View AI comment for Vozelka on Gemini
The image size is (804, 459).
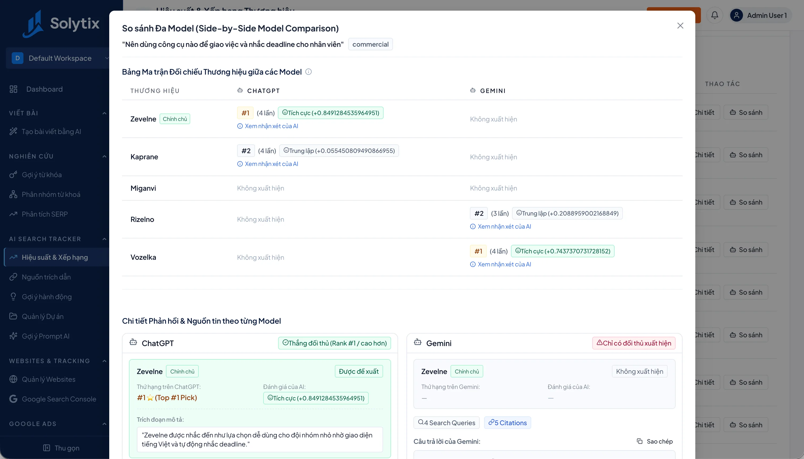tap(501, 264)
